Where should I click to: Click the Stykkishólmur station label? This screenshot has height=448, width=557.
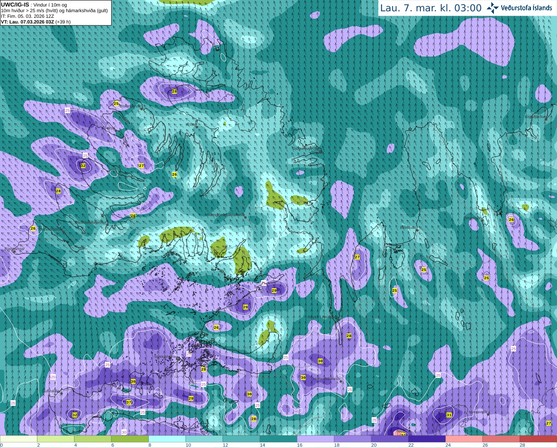click(x=166, y=357)
